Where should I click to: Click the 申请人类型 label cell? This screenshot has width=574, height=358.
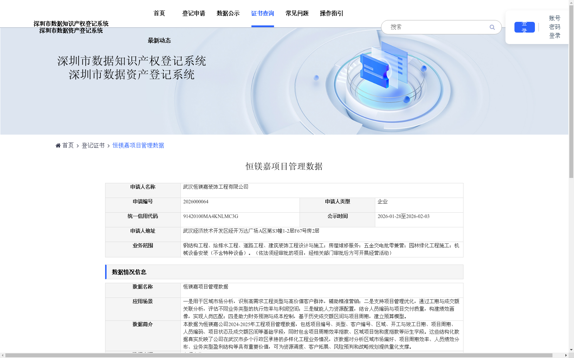tap(337, 205)
